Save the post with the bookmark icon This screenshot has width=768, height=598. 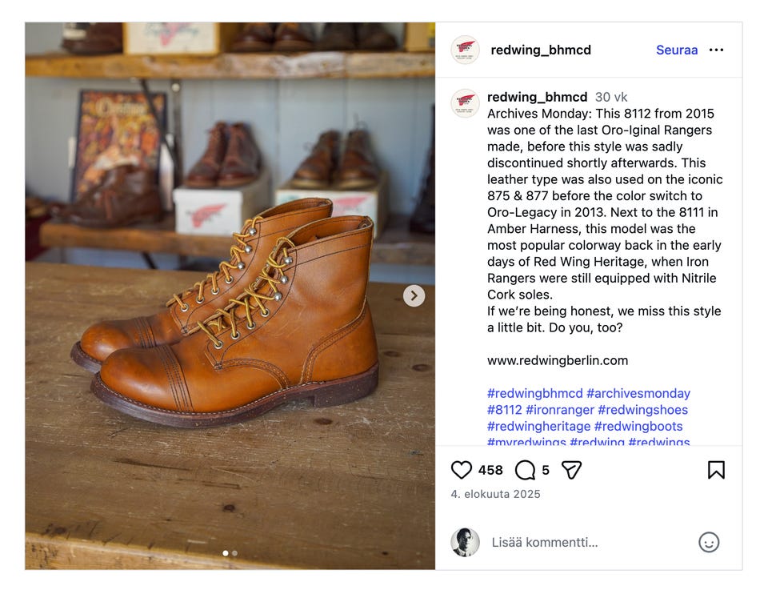pos(716,470)
